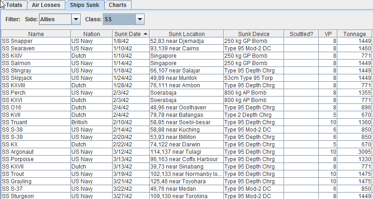
Task: Sort by Tonnage column header
Action: tap(354, 34)
